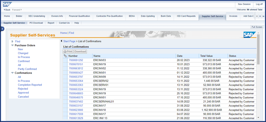Switch to the BENA tab
Viewport: 266px width, 122px height.
[x=132, y=16]
